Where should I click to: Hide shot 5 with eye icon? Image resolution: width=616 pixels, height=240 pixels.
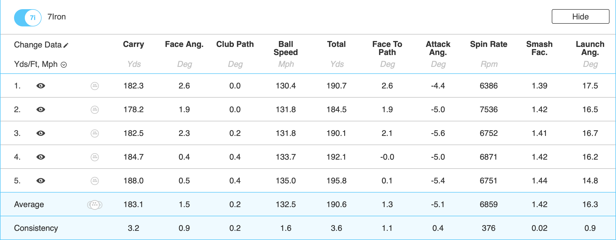tap(41, 181)
